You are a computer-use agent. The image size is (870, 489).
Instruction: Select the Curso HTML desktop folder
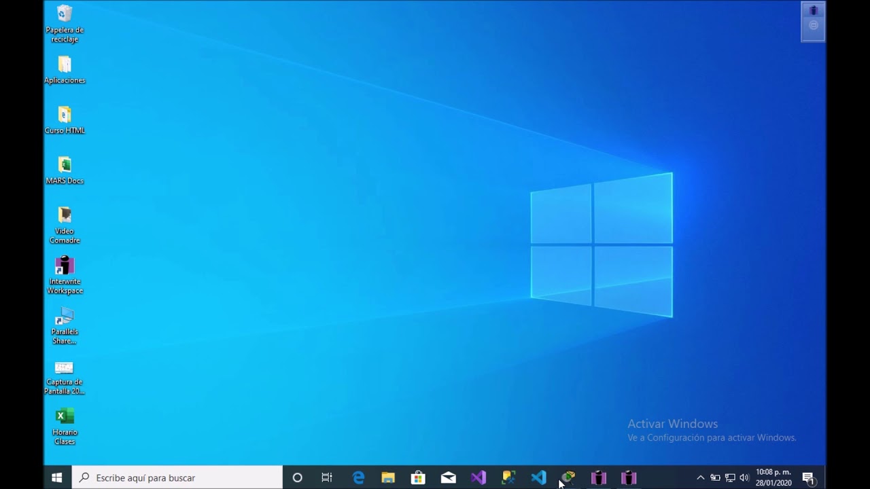[65, 120]
